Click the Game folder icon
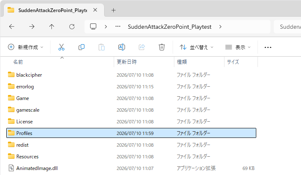The image size is (301, 175). tap(11, 98)
